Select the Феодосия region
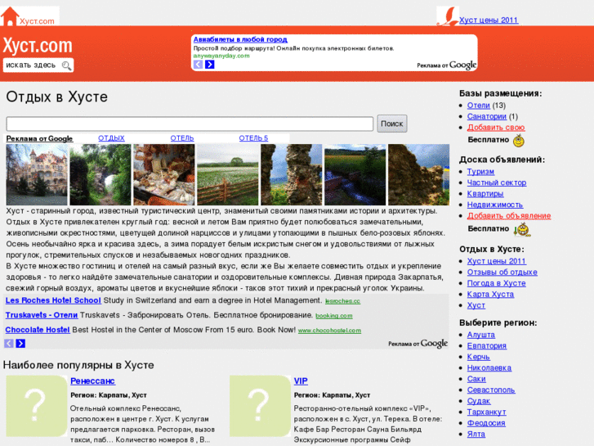The height and width of the screenshot is (446, 594). click(x=486, y=423)
